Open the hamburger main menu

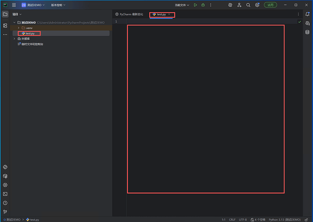point(14,5)
